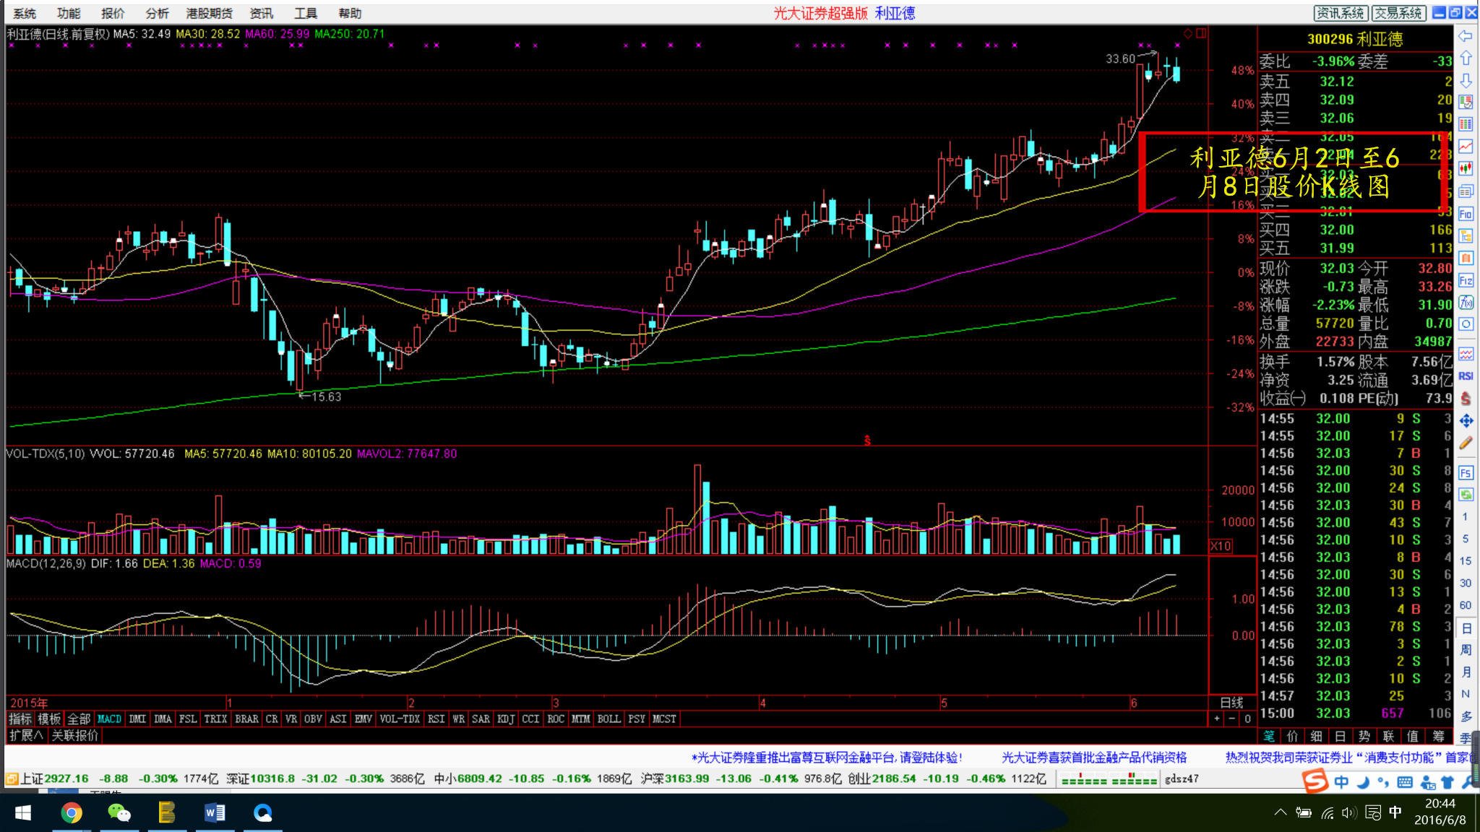Open the Sogou soft keyboard icon
Image resolution: width=1480 pixels, height=832 pixels.
click(x=1405, y=782)
